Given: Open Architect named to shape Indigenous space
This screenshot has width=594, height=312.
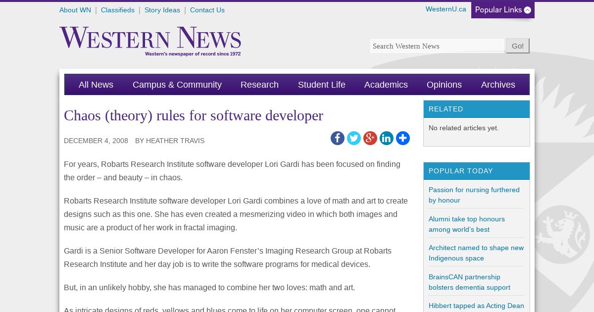Looking at the screenshot, I should pyautogui.click(x=476, y=253).
